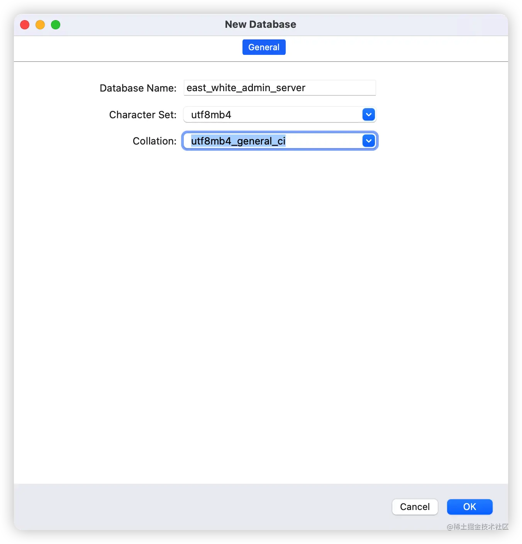This screenshot has height=544, width=522.
Task: Click the New Database title bar
Action: click(x=261, y=24)
